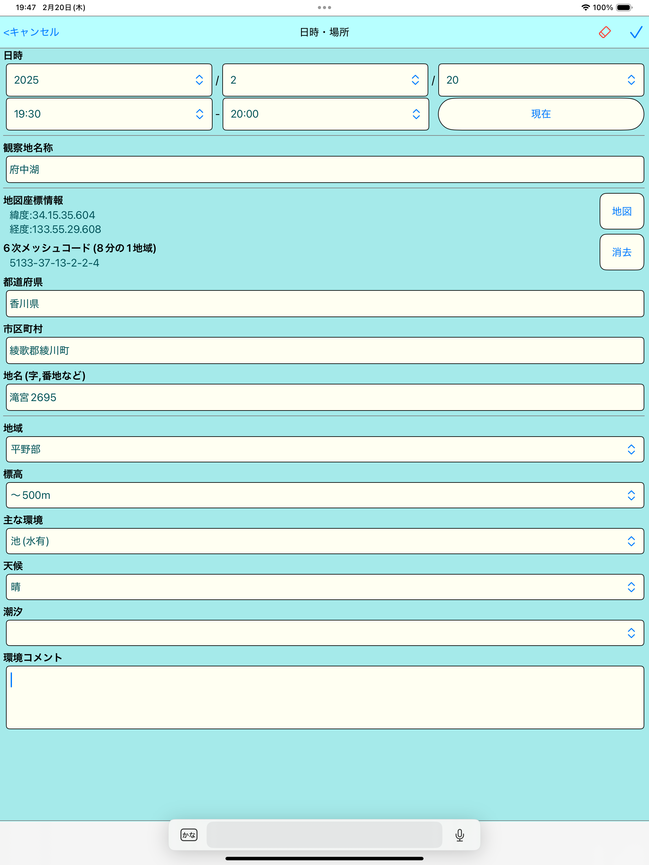Open the month 2 picker

(x=325, y=80)
